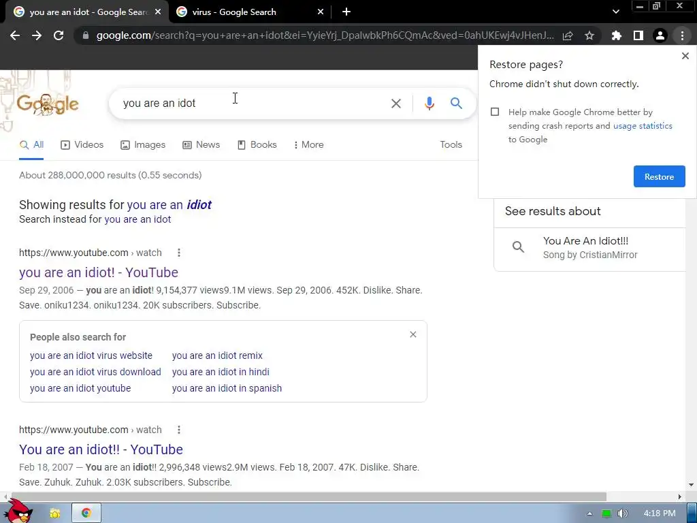The width and height of the screenshot is (697, 523).
Task: Close the 'virus - Google Search' tab
Action: tap(321, 12)
